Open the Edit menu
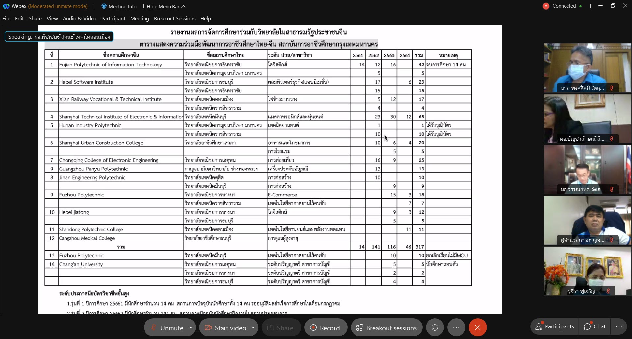Screen dimensions: 632x339 point(19,19)
